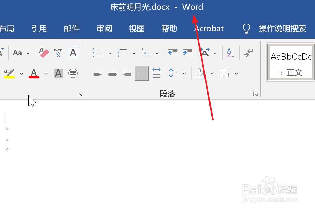Sort text with A-Z icon
The width and height of the screenshot is (315, 210).
pyautogui.click(x=231, y=53)
